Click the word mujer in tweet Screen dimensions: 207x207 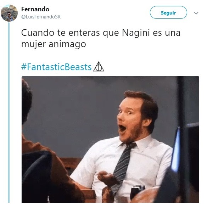(34, 45)
